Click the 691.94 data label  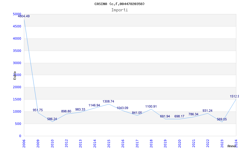point(165,116)
